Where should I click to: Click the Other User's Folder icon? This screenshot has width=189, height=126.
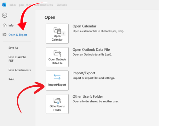click(x=57, y=100)
